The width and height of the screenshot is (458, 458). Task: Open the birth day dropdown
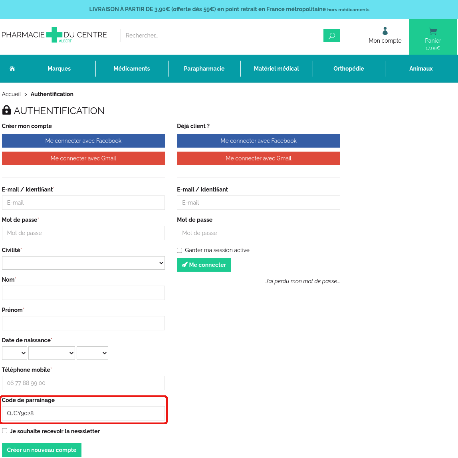click(14, 353)
